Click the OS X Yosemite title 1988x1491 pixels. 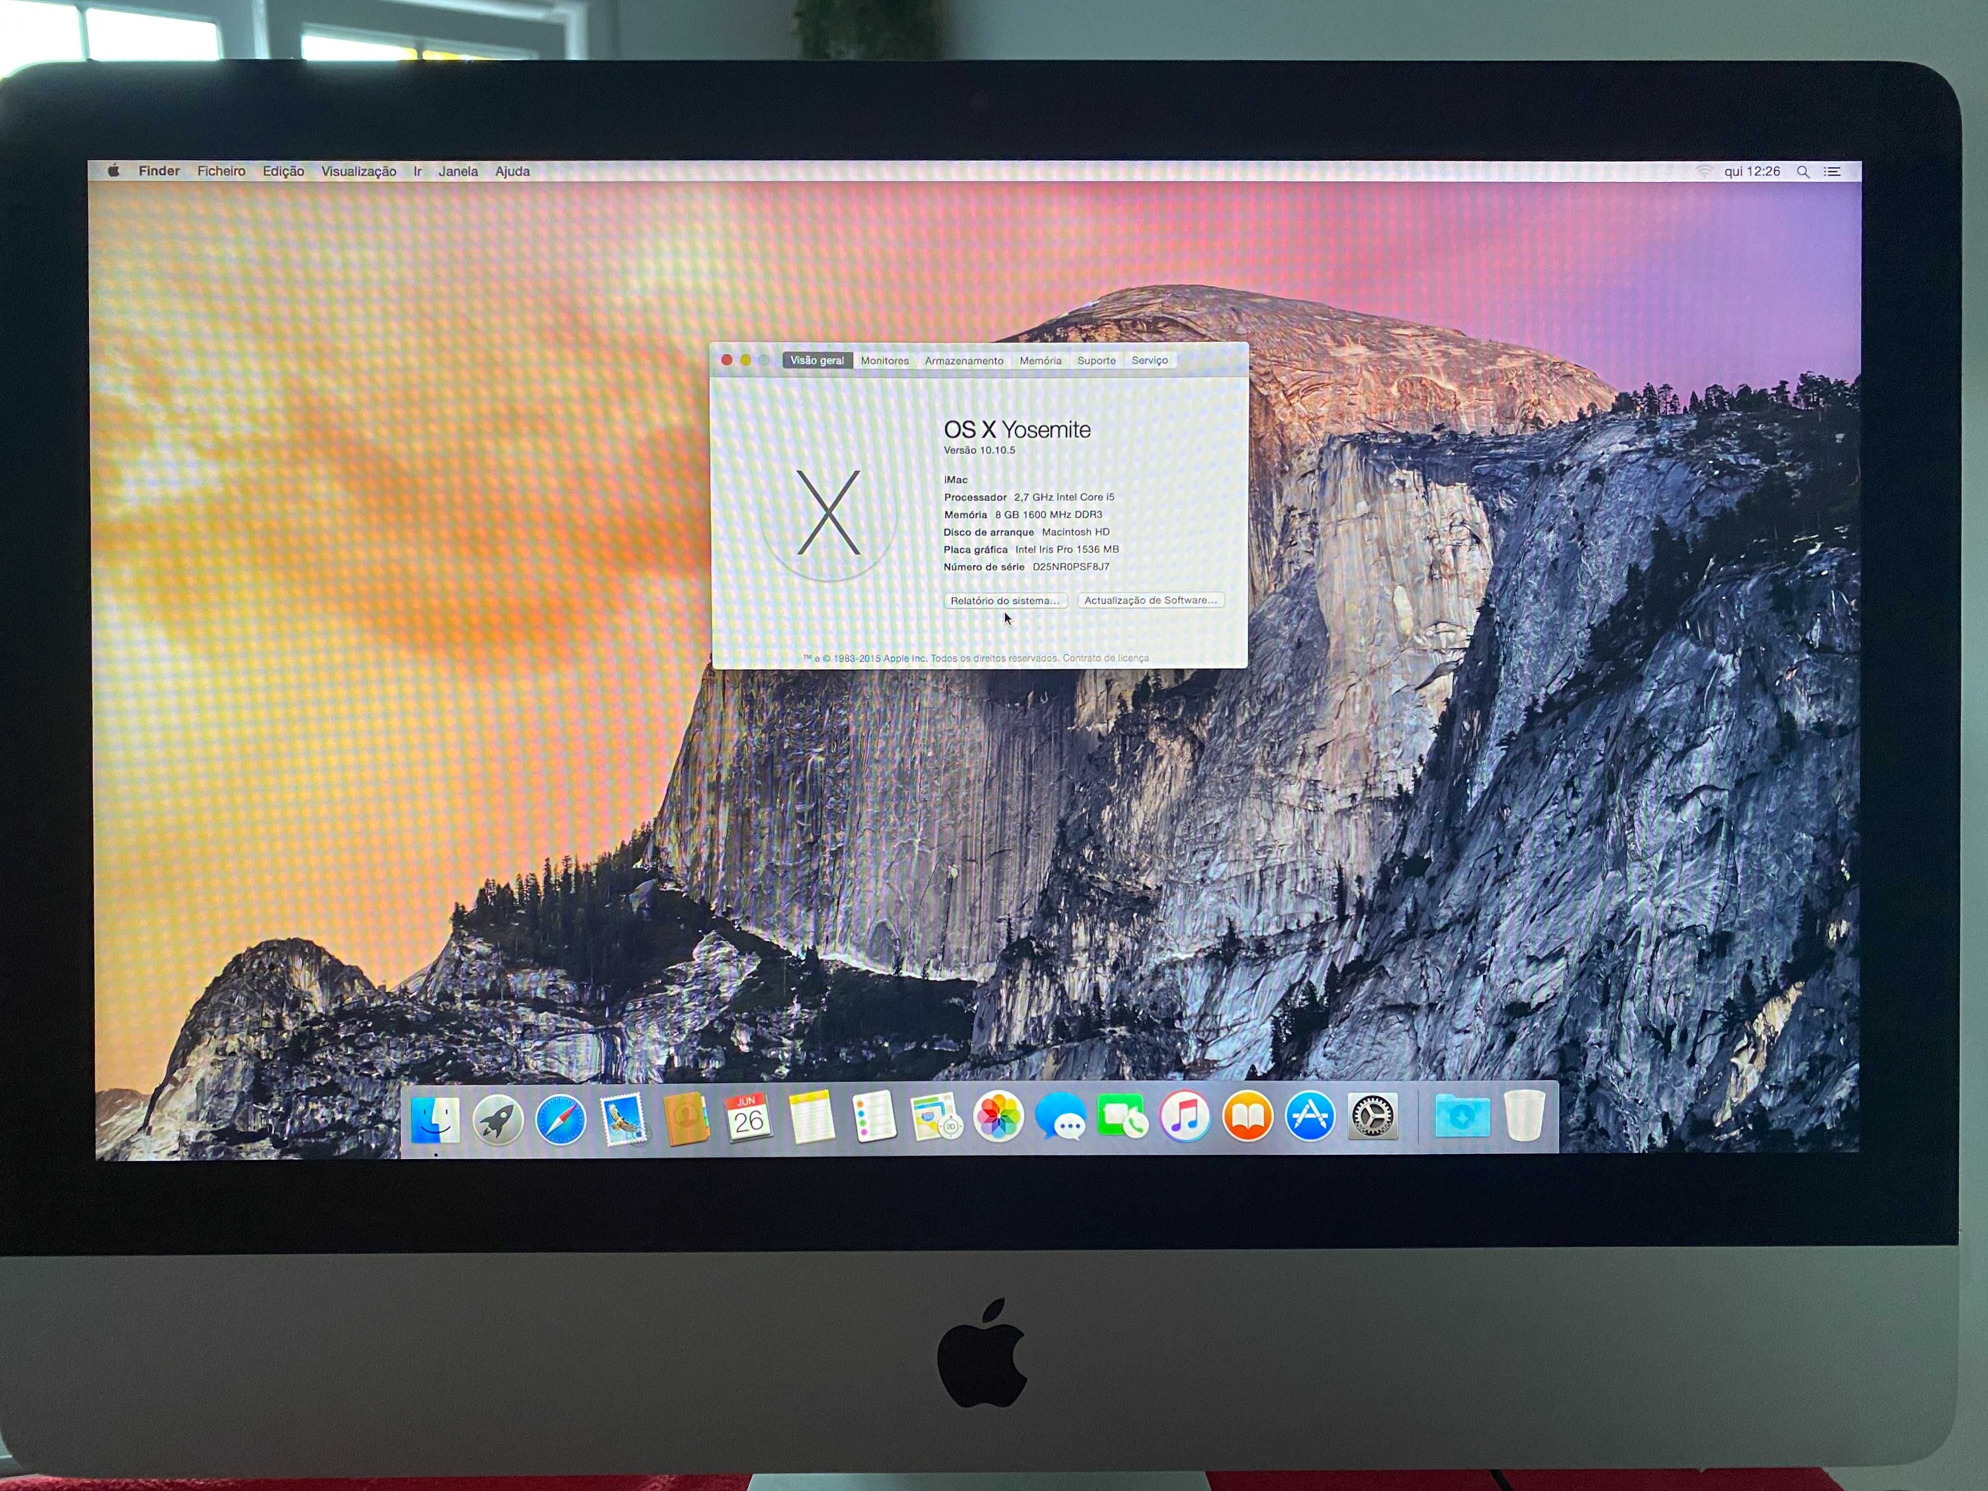click(x=1017, y=429)
